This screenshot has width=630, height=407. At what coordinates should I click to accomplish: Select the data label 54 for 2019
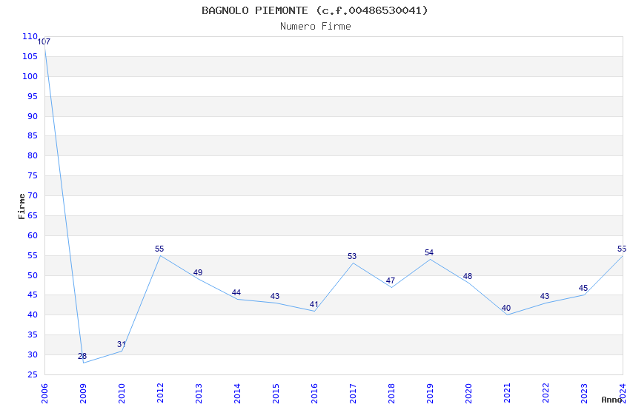429,252
